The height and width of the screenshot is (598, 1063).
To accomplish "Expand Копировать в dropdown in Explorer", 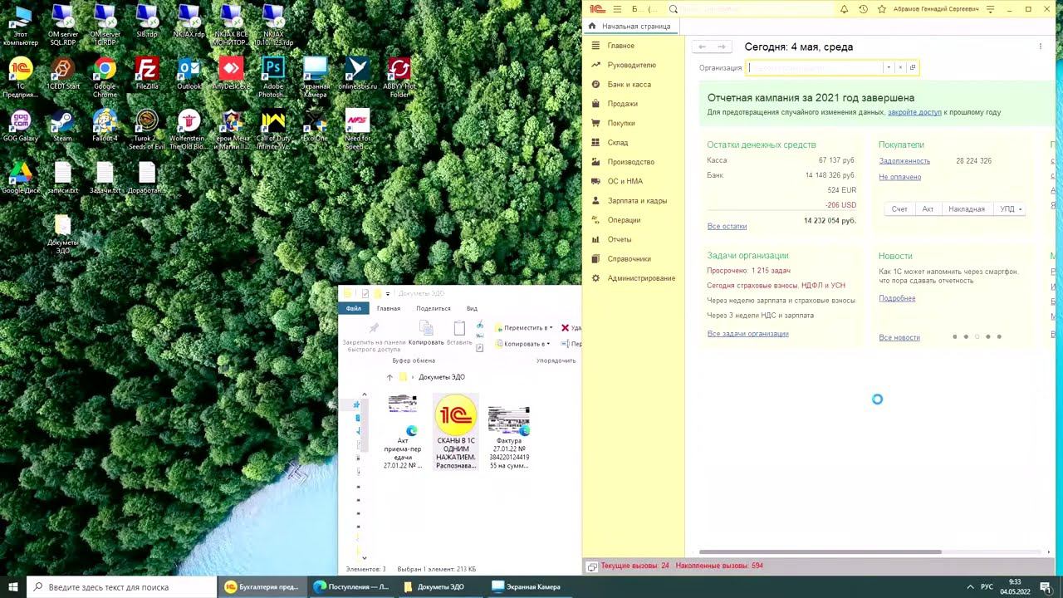I will pyautogui.click(x=524, y=344).
